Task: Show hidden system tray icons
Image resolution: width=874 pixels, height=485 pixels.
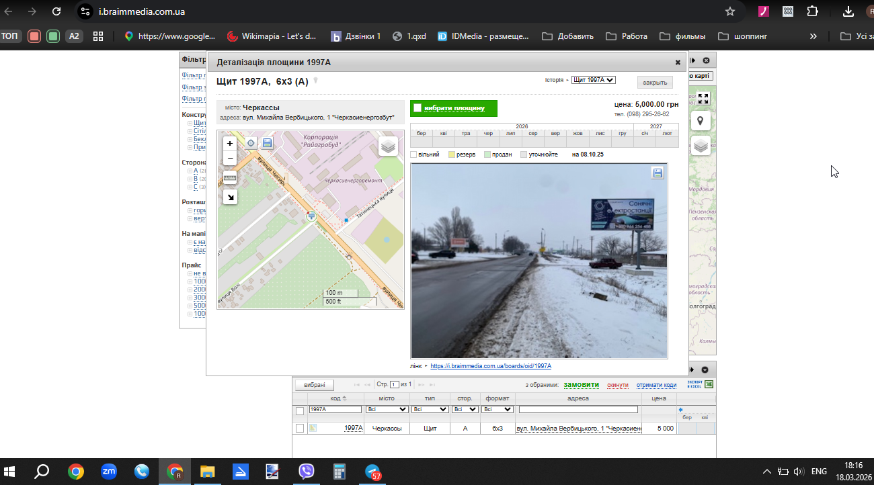Action: pos(767,472)
